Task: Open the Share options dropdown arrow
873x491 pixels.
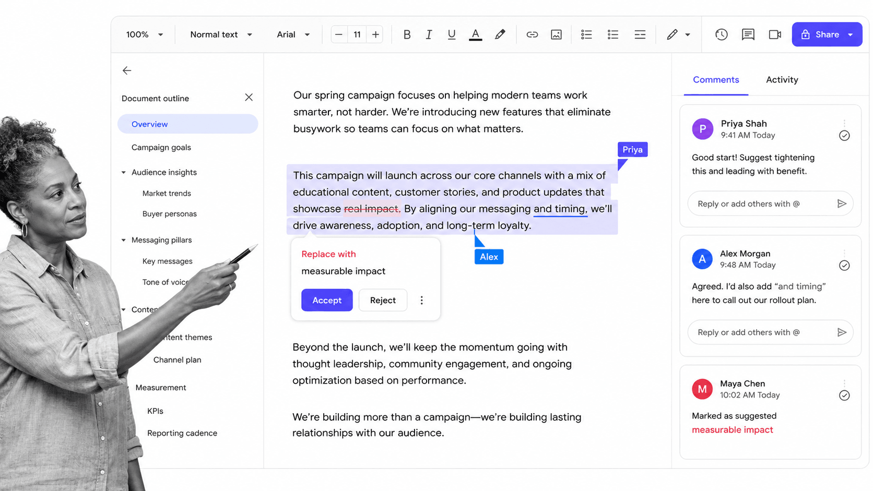Action: [x=851, y=34]
